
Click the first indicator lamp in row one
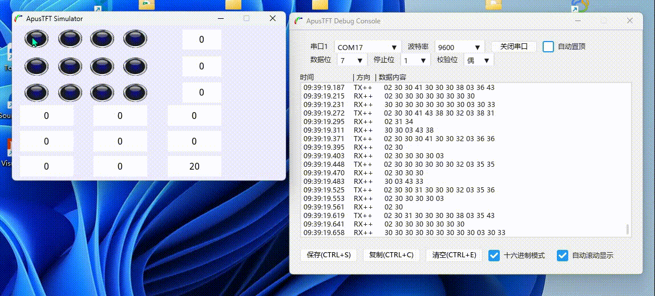tap(37, 39)
